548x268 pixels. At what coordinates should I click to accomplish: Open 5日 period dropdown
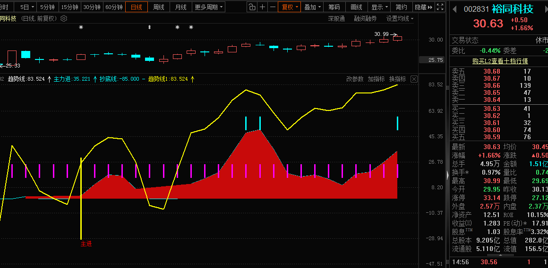(27, 7)
